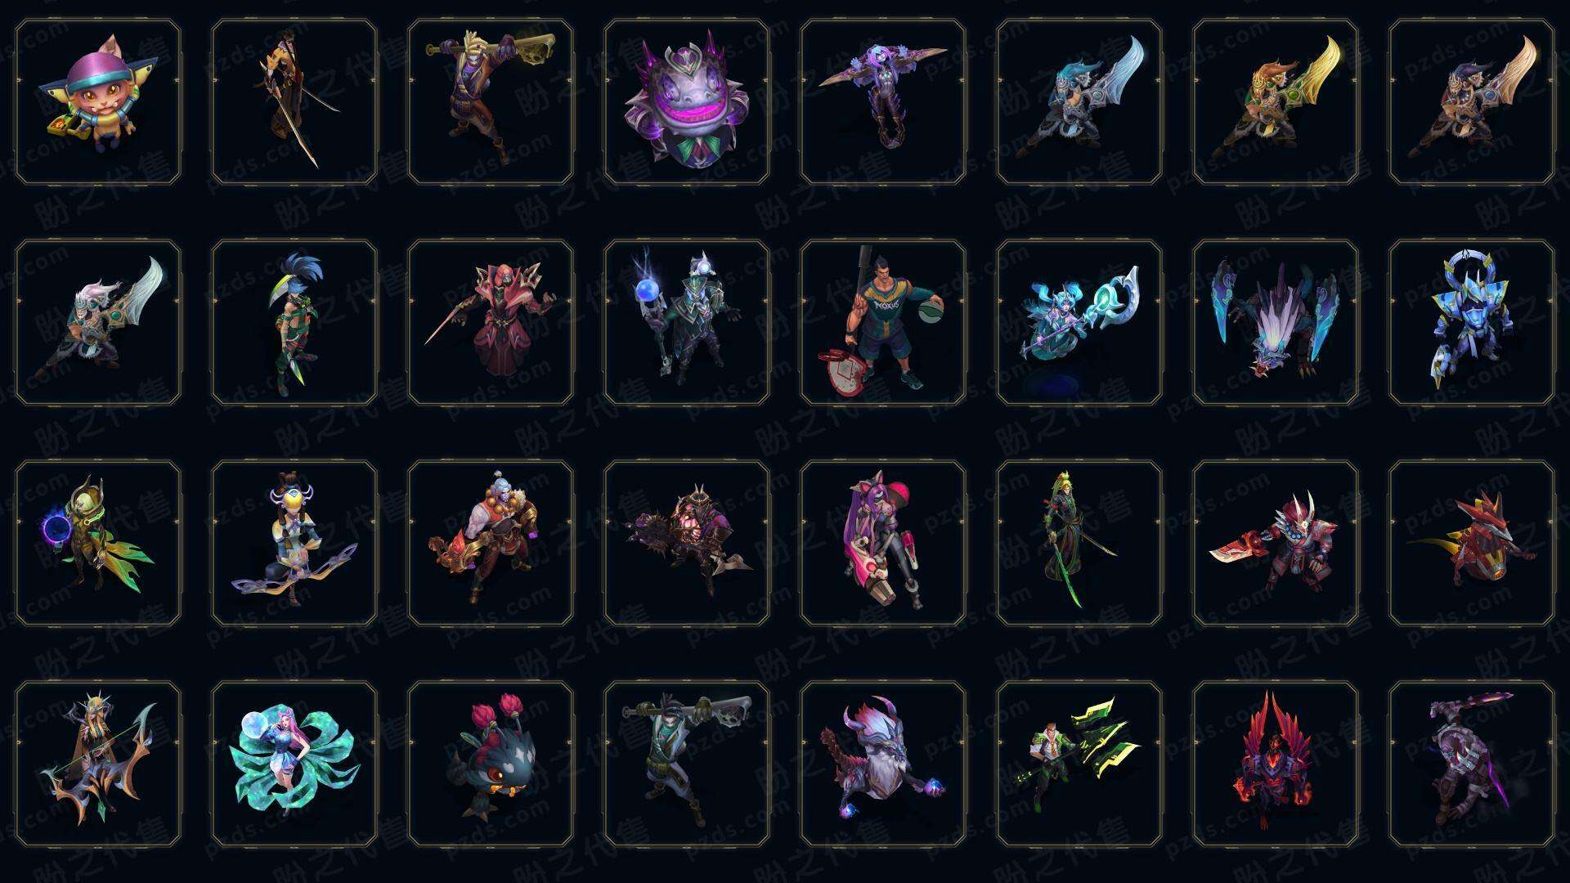Open the ninja with blue ponytail and kama
The height and width of the screenshot is (883, 1570).
(x=294, y=322)
